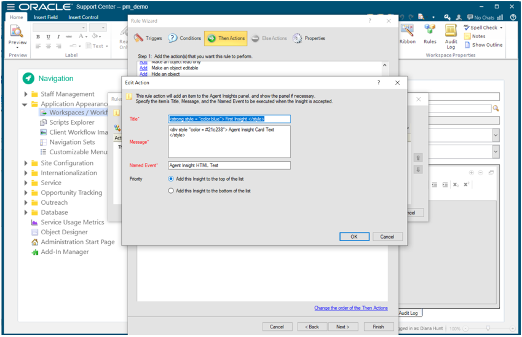Go to the Properties wizard step
The height and width of the screenshot is (337, 522).
309,38
